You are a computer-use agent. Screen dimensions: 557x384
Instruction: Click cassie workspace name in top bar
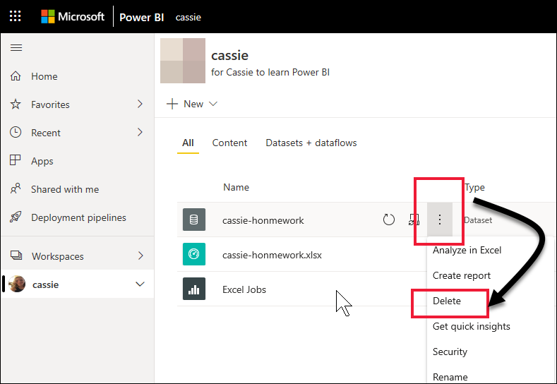tap(188, 17)
